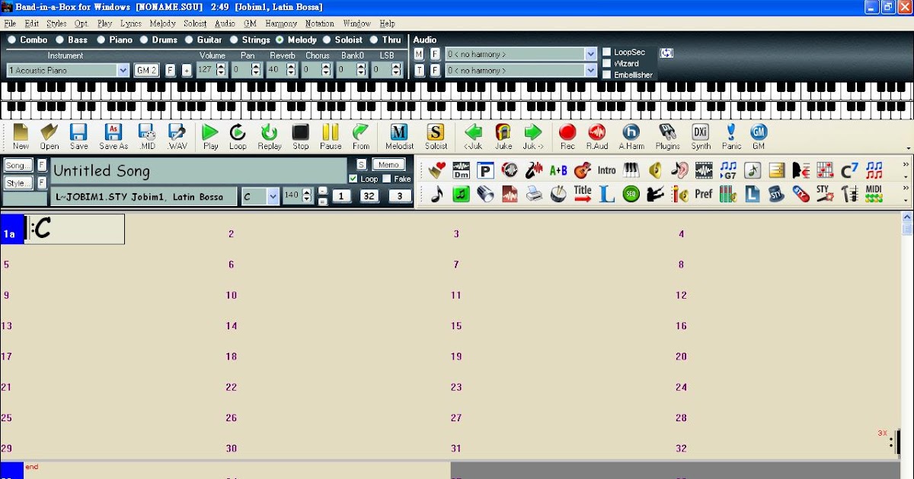The width and height of the screenshot is (914, 479).
Task: Click the Style... button
Action: (18, 183)
